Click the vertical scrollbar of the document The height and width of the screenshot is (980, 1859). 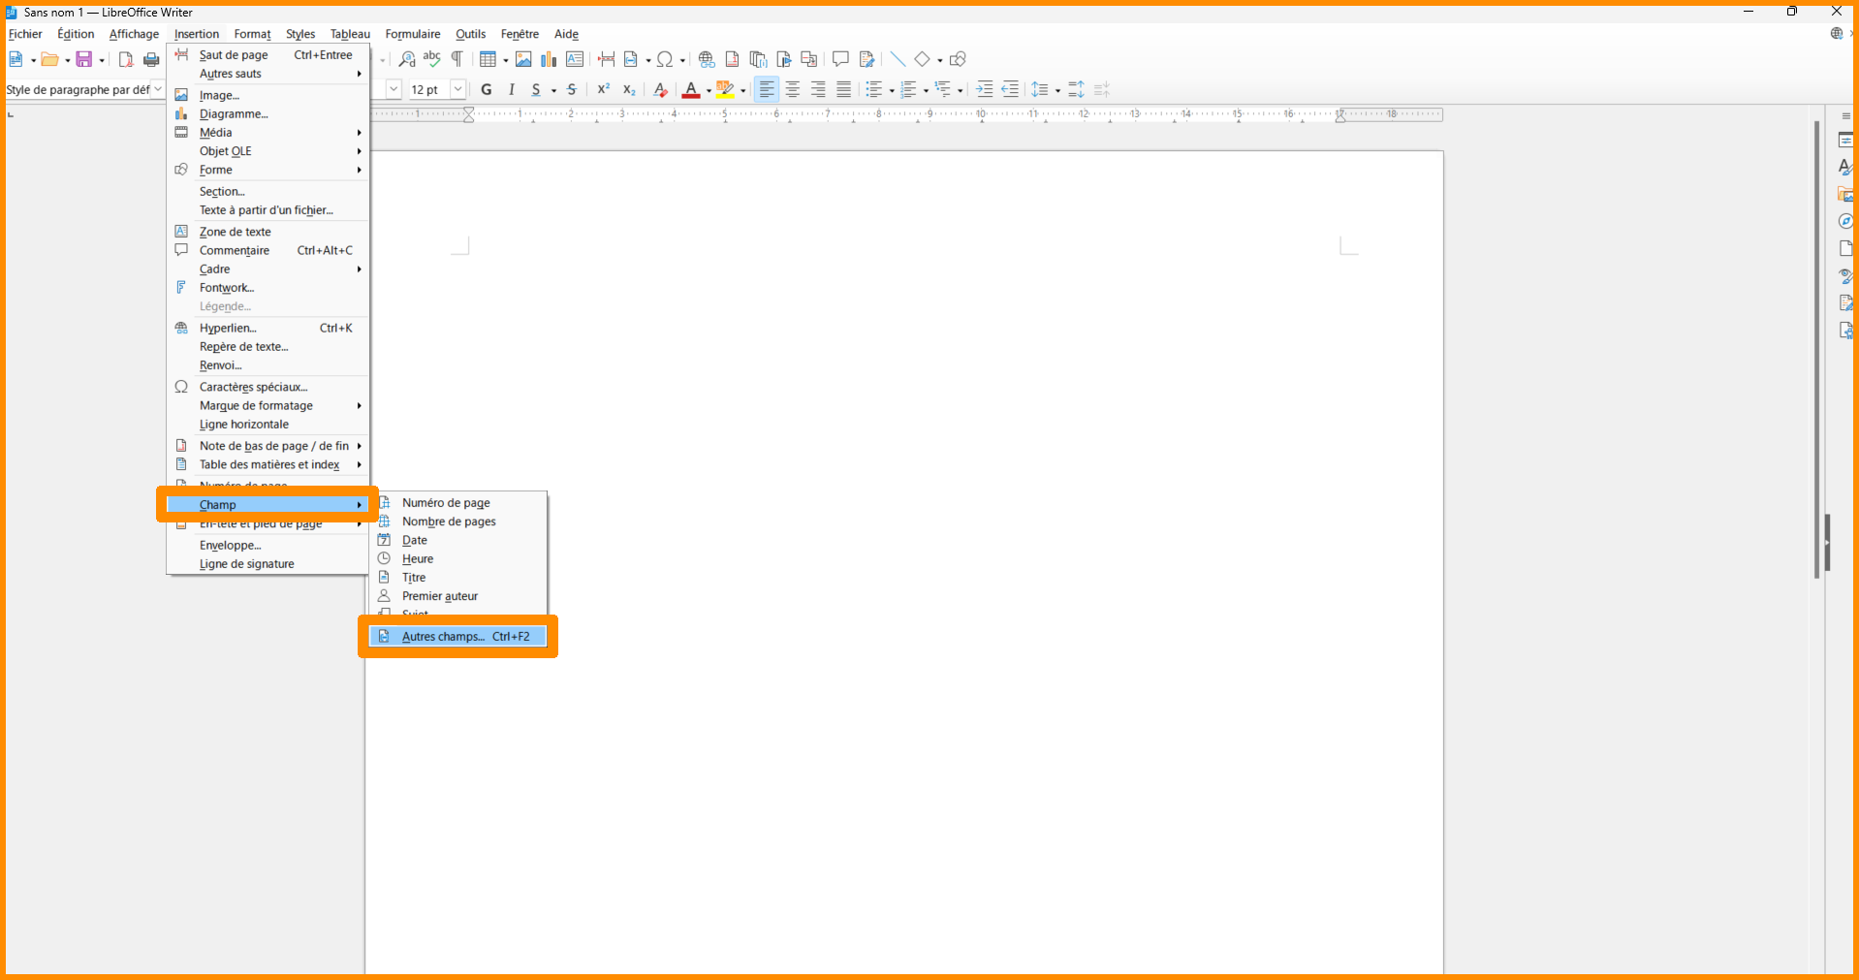pyautogui.click(x=1816, y=349)
